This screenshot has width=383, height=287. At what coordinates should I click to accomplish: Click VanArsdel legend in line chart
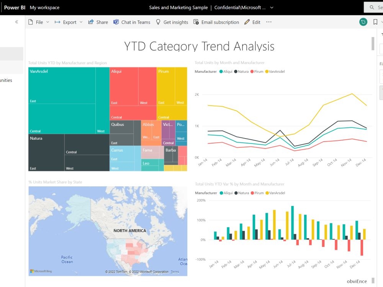point(275,72)
